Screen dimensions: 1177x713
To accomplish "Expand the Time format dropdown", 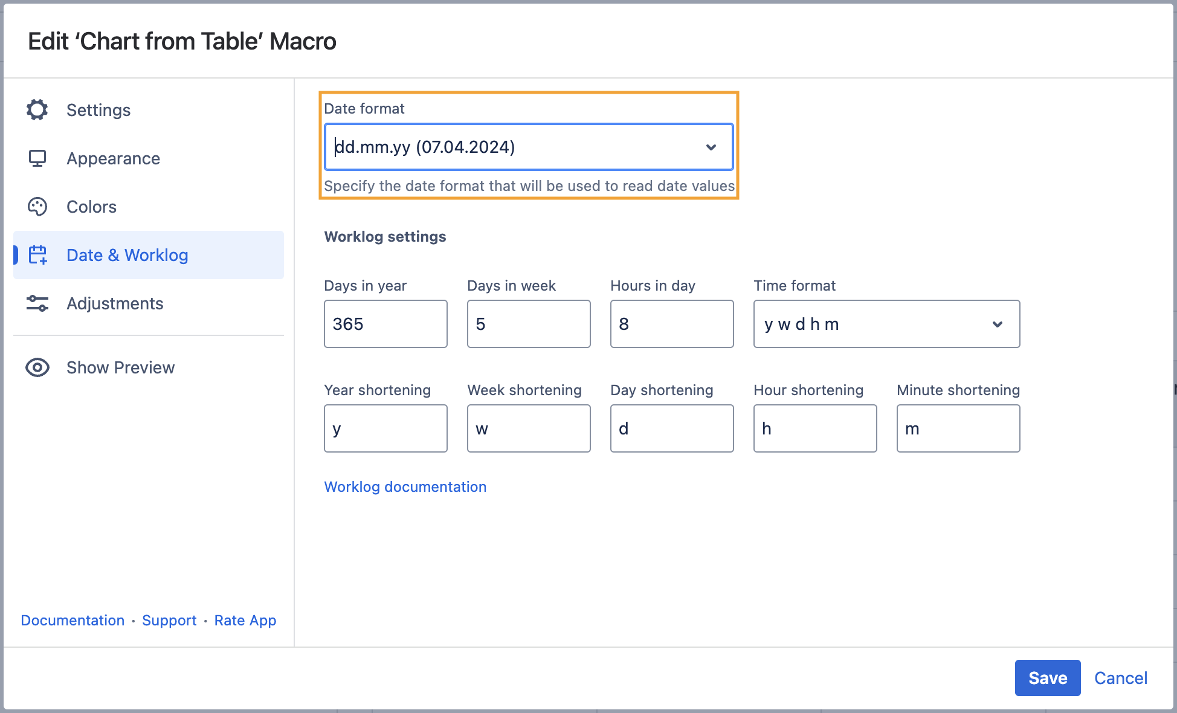I will pos(886,324).
